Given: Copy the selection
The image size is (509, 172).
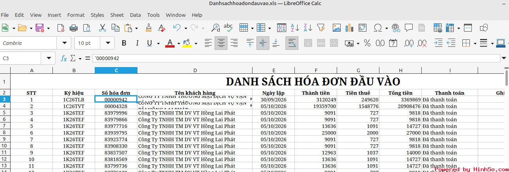Looking at the screenshot, I should click(x=115, y=28).
